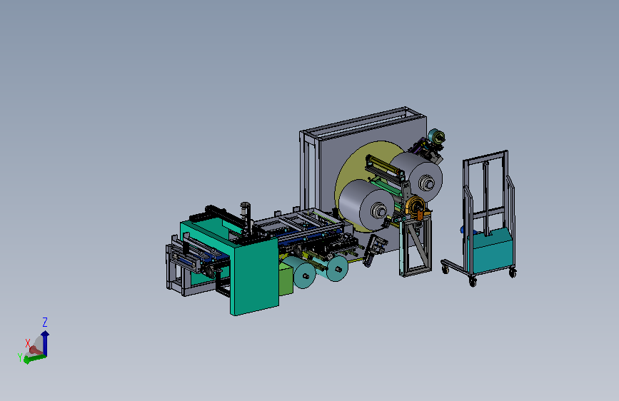Select the left small teal film roll
The height and width of the screenshot is (401, 619).
[x=301, y=273]
